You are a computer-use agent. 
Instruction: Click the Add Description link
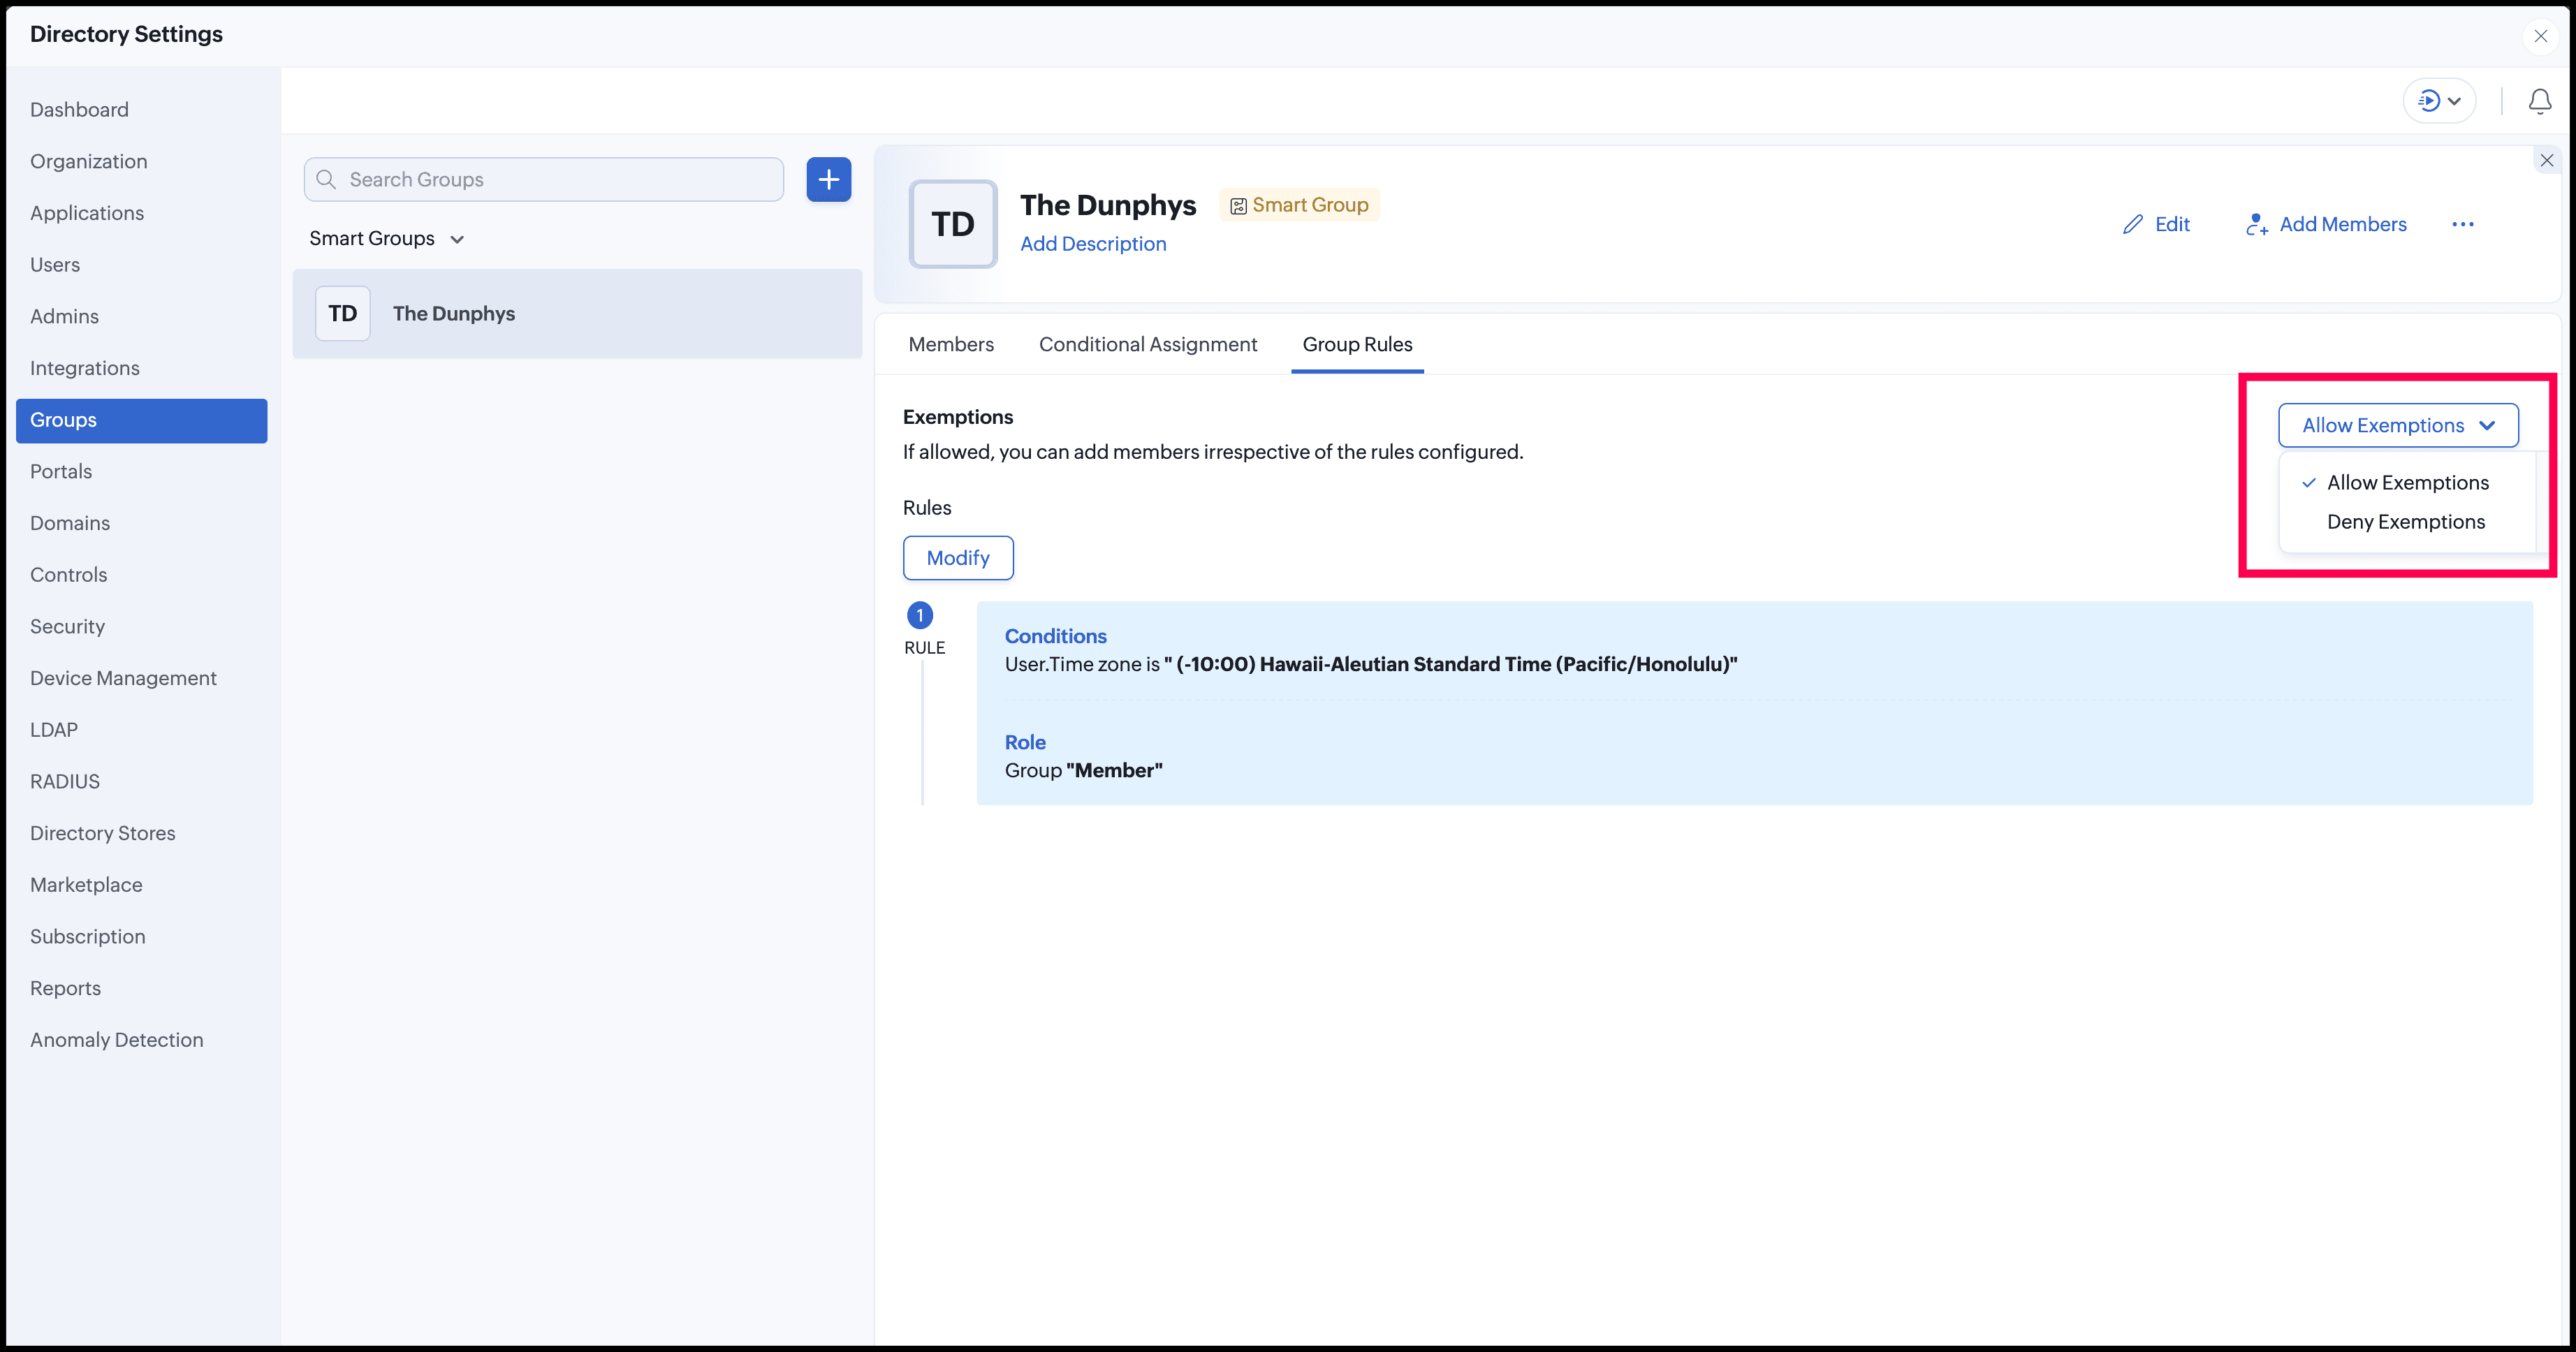tap(1092, 245)
